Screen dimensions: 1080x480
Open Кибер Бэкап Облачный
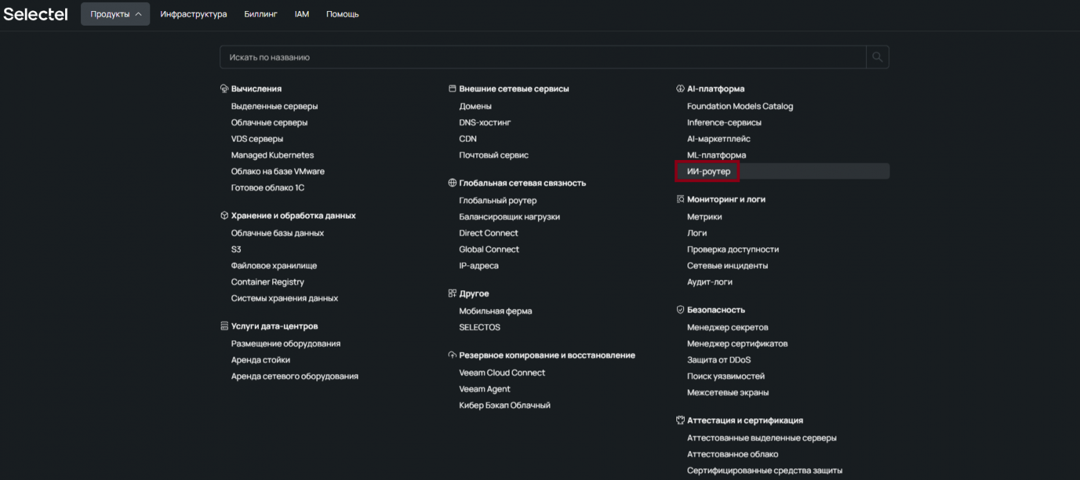tap(505, 405)
